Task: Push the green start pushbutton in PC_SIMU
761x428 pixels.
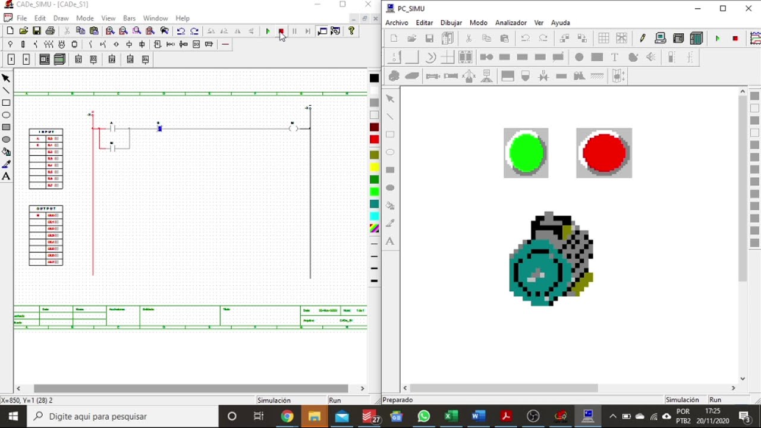Action: click(526, 153)
